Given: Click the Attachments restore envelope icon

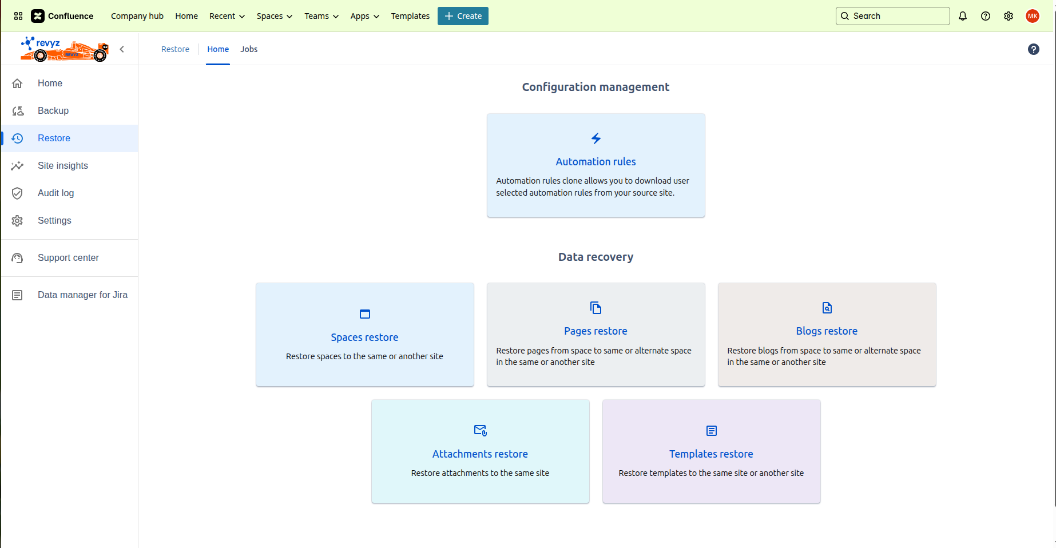Looking at the screenshot, I should pyautogui.click(x=480, y=430).
